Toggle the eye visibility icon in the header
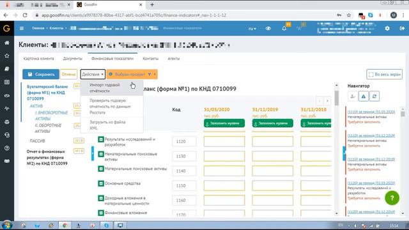This screenshot has height=230, width=409. 268,28
